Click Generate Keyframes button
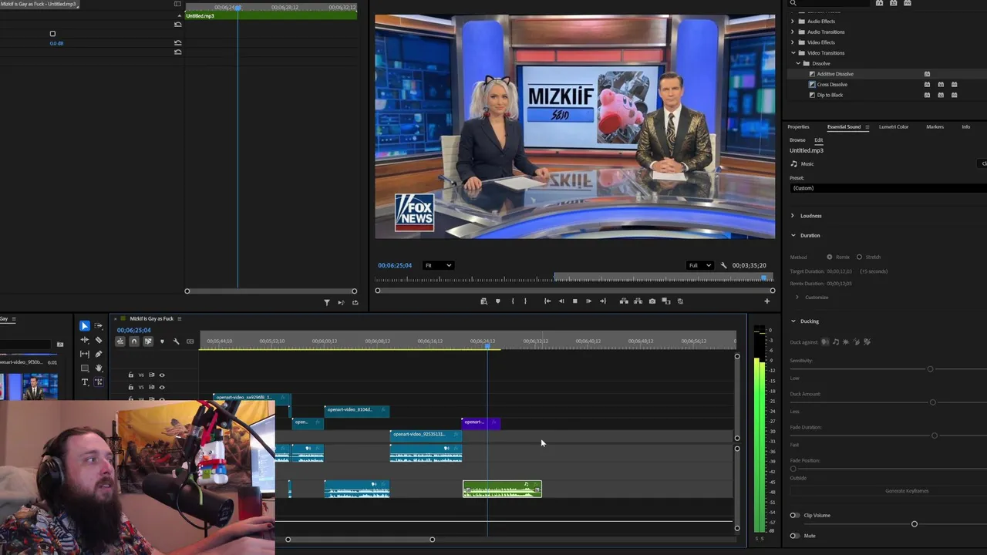Image resolution: width=987 pixels, height=555 pixels. 907,491
